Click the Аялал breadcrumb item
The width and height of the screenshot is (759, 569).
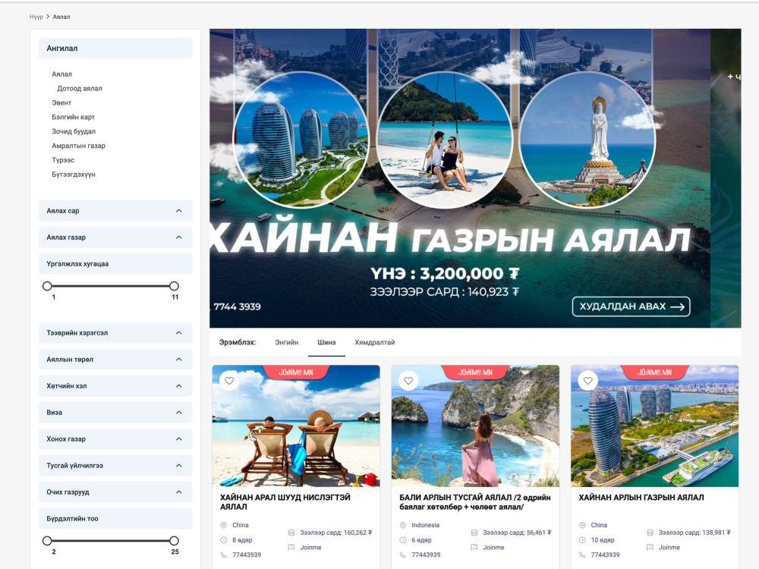(61, 17)
